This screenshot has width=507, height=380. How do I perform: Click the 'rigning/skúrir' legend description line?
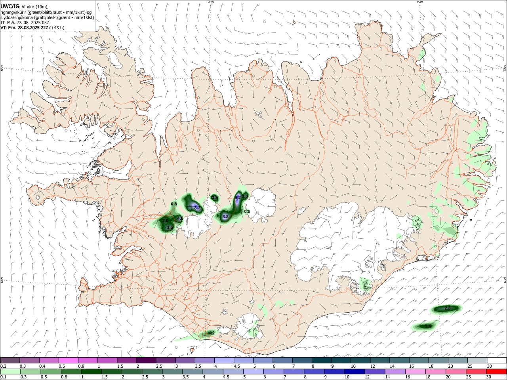pyautogui.click(x=46, y=12)
